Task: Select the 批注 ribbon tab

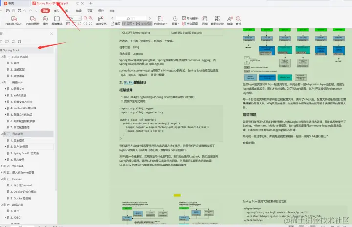Action: point(67,11)
